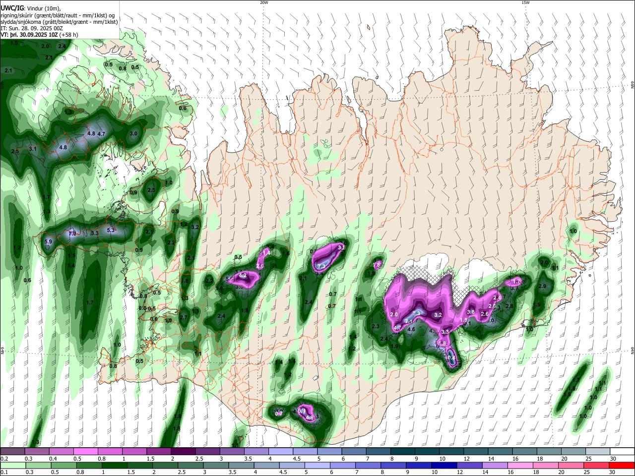Viewport: 635px width, 476px height.
Task: Pick snow legend swatch between 16 and 18
Action: pos(524,451)
